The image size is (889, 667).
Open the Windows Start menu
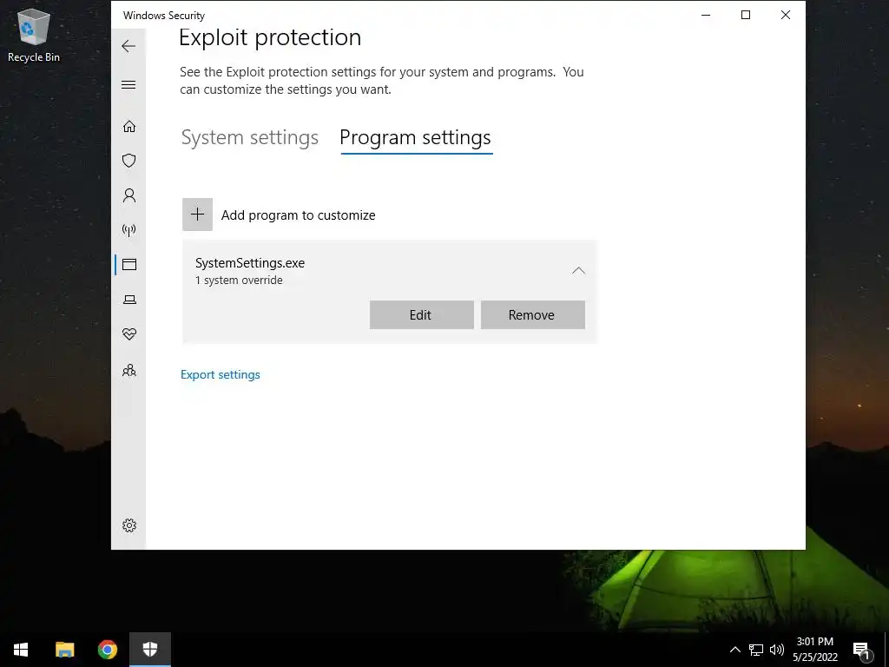[21, 650]
